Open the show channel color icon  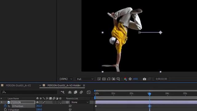125,79
